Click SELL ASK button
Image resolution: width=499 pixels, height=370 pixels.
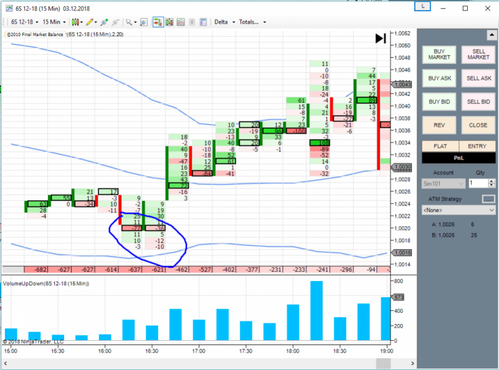coord(478,78)
